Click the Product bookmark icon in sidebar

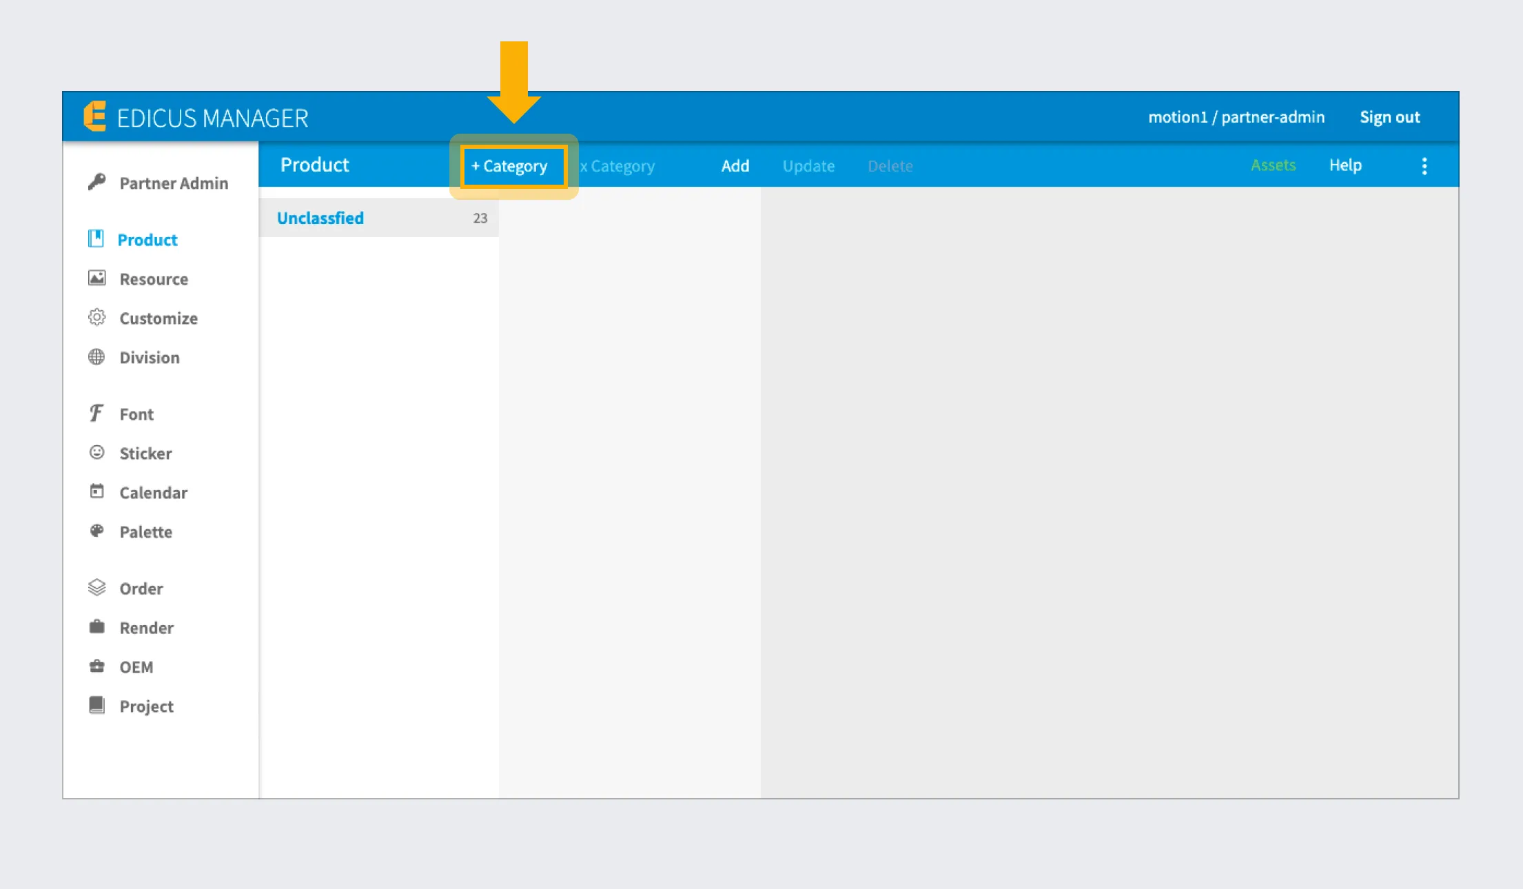click(x=96, y=238)
